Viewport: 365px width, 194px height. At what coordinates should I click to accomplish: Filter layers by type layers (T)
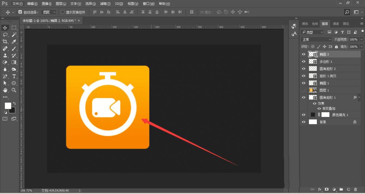(342, 32)
